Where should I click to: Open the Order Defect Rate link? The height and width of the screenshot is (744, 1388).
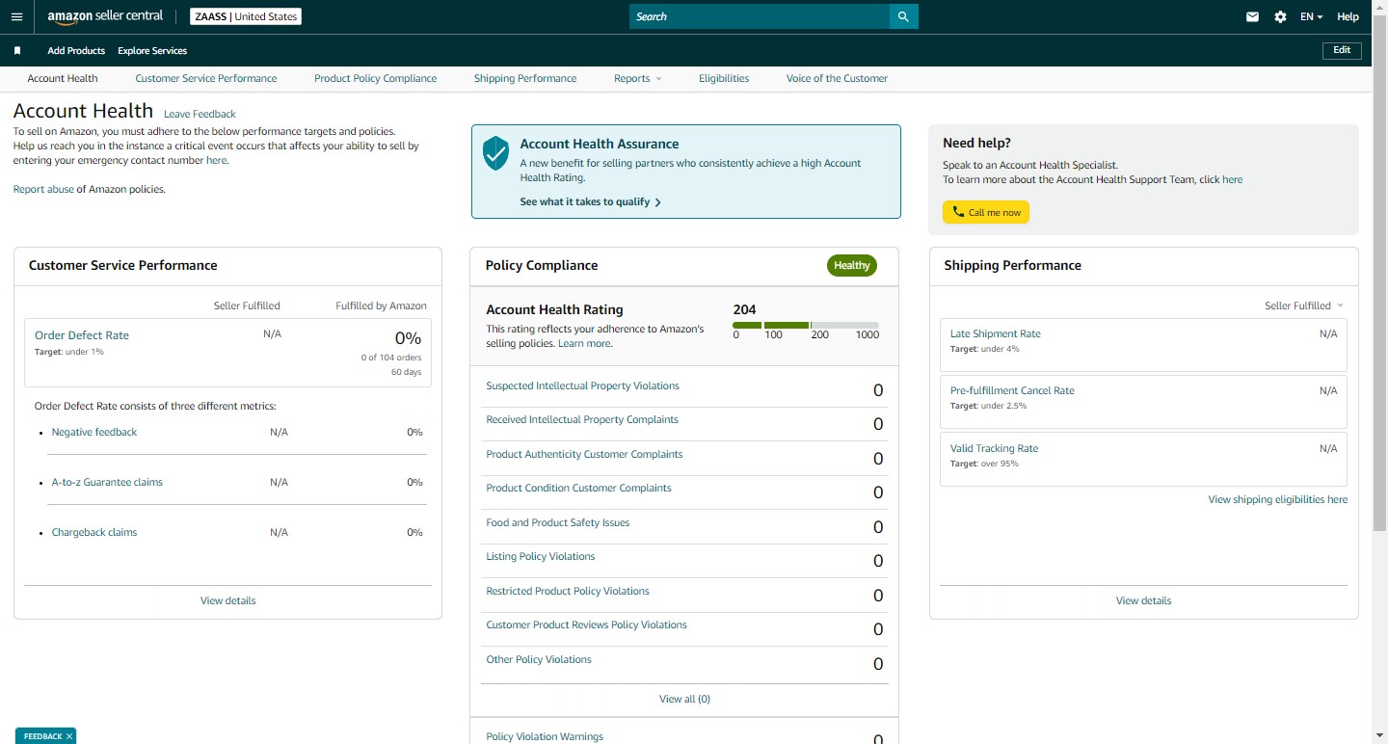pos(82,335)
